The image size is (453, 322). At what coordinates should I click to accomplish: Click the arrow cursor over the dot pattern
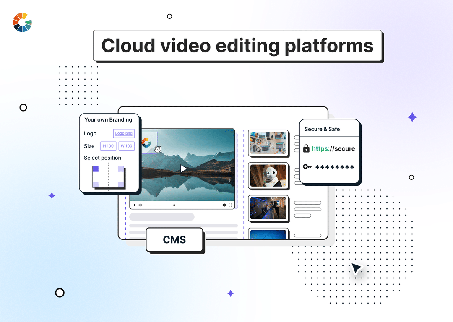coord(356,269)
